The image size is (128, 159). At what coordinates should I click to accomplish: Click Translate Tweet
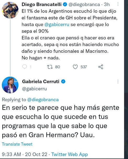click(17, 144)
